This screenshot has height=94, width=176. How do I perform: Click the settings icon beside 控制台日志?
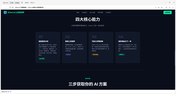[9, 92]
